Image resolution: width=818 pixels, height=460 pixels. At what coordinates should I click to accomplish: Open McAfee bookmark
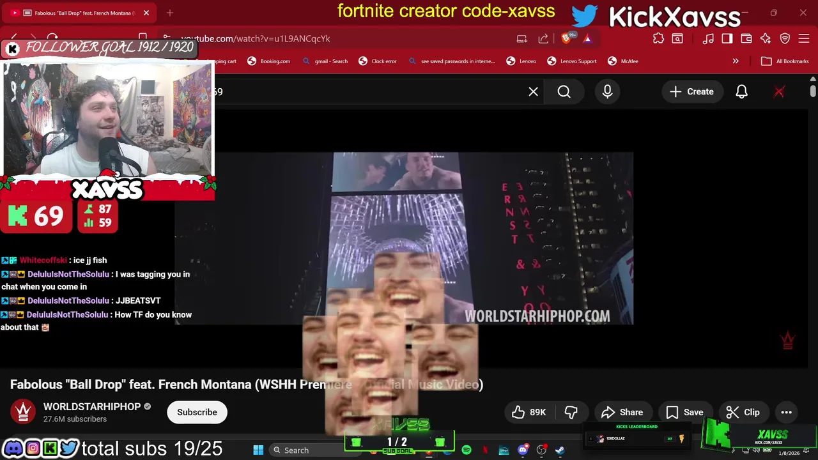pyautogui.click(x=623, y=61)
